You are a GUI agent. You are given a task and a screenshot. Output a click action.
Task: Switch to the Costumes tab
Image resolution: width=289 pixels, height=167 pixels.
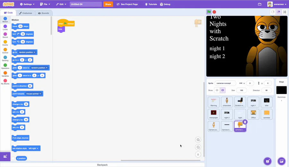click(25, 13)
